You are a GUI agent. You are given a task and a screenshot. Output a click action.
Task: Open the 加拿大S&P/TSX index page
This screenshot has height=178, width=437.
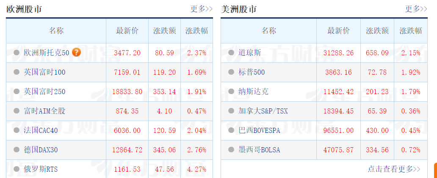coord(263,111)
